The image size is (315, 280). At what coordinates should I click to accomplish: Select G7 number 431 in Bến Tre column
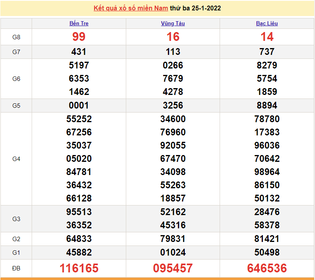pyautogui.click(x=79, y=52)
